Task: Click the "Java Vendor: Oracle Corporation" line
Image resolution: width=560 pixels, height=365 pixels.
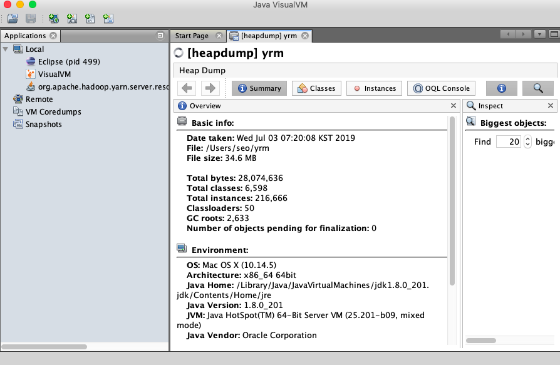Action: click(x=252, y=335)
